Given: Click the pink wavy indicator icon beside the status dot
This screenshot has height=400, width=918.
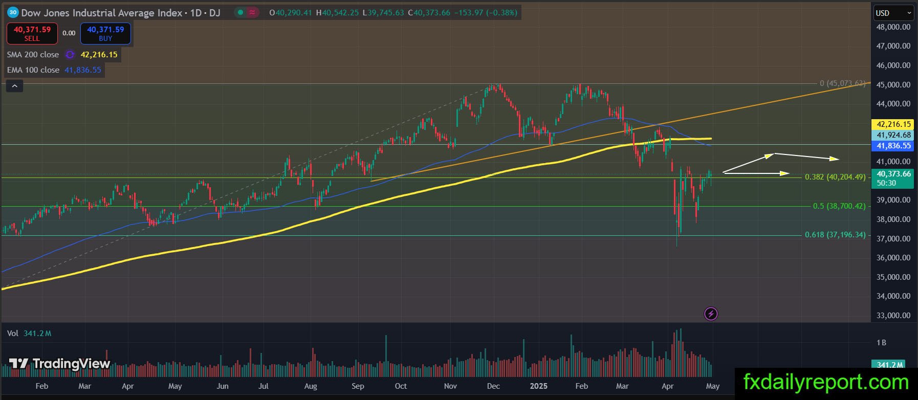Looking at the screenshot, I should pyautogui.click(x=252, y=12).
